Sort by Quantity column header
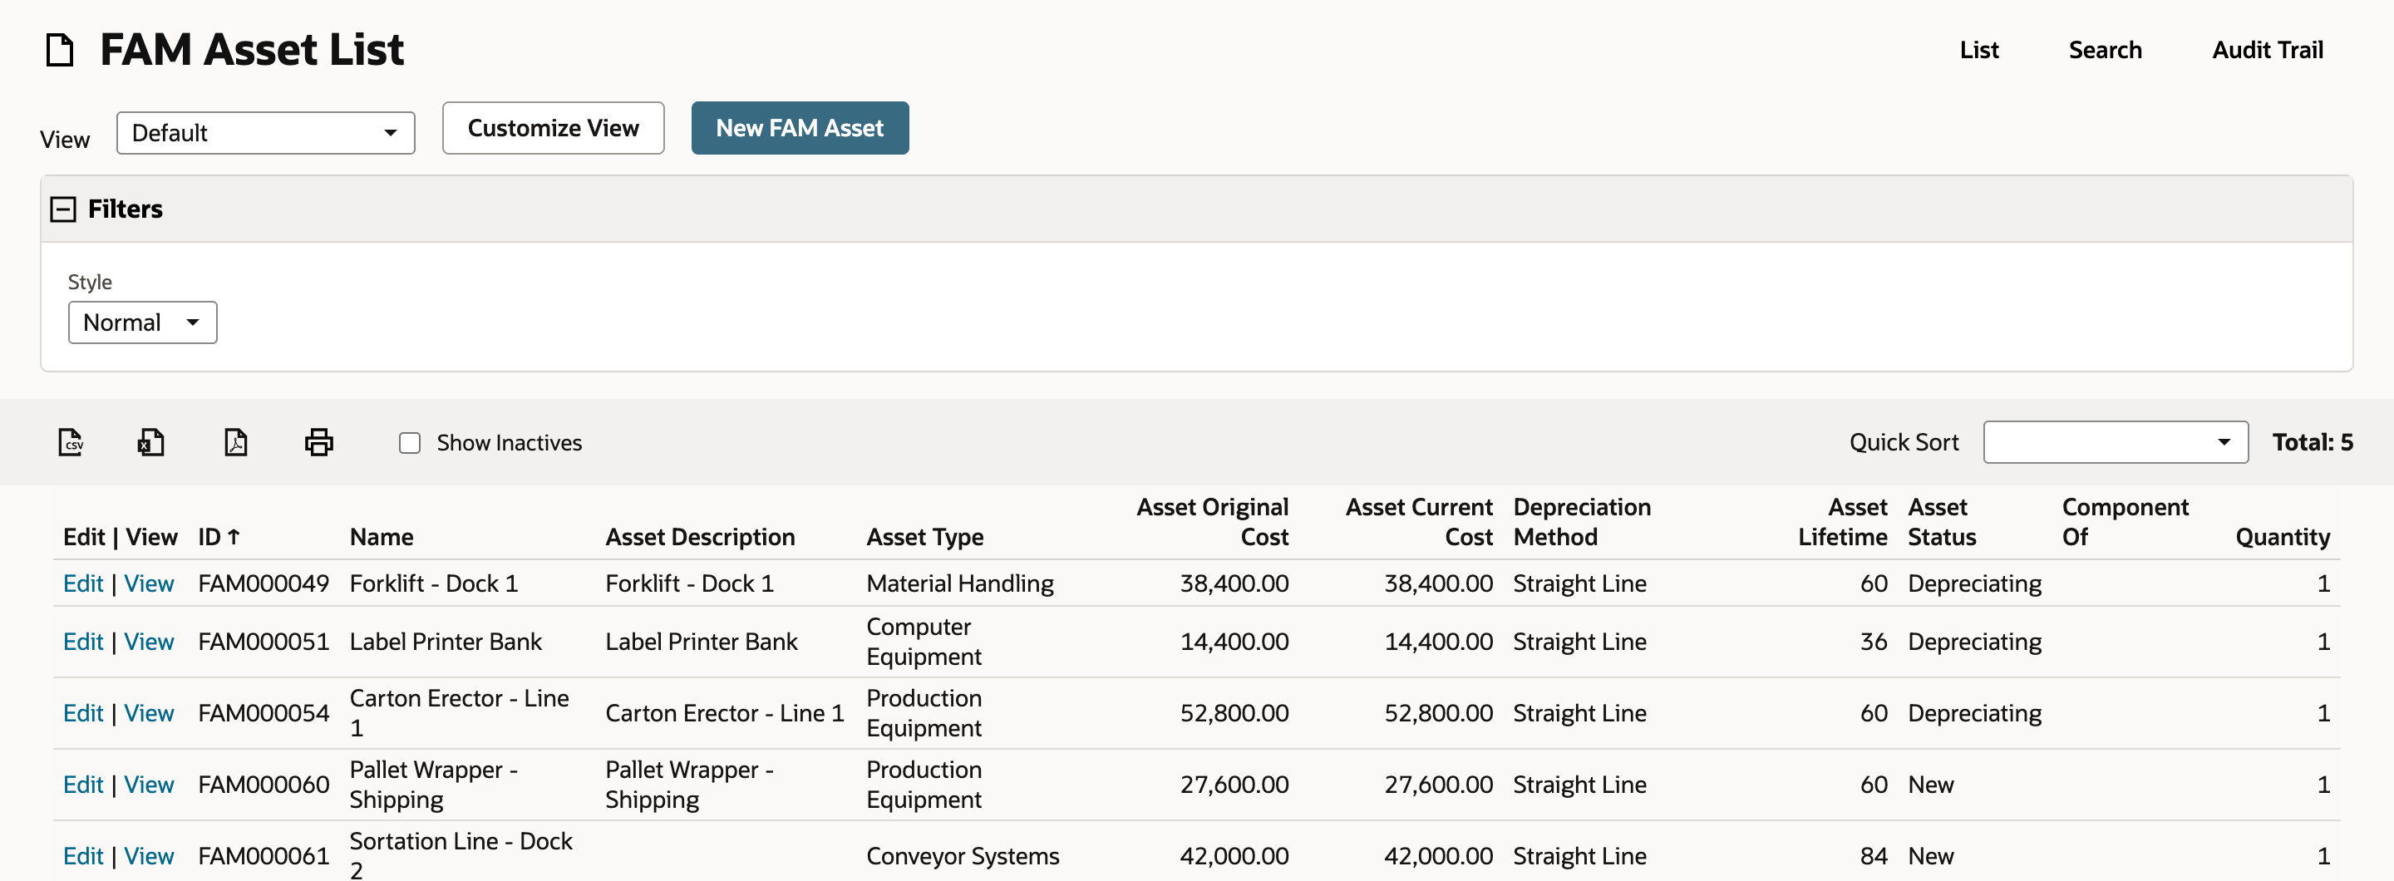2394x881 pixels. click(x=2283, y=537)
